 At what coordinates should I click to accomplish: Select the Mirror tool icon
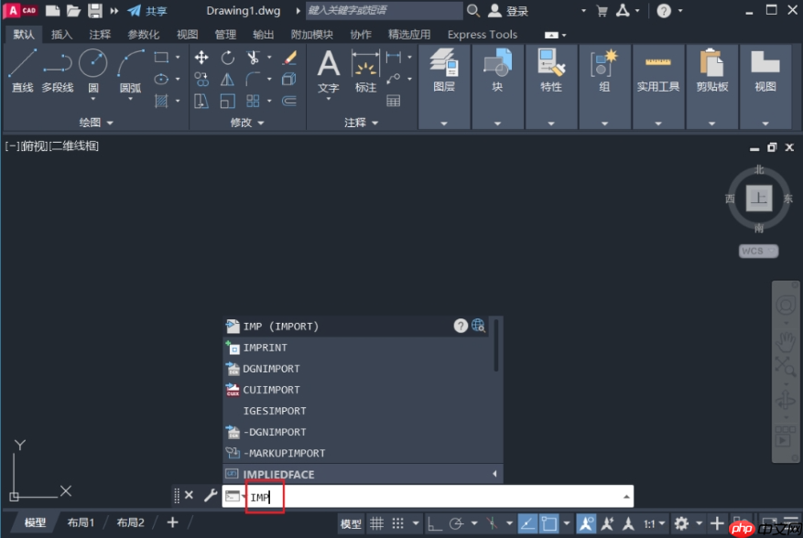227,79
